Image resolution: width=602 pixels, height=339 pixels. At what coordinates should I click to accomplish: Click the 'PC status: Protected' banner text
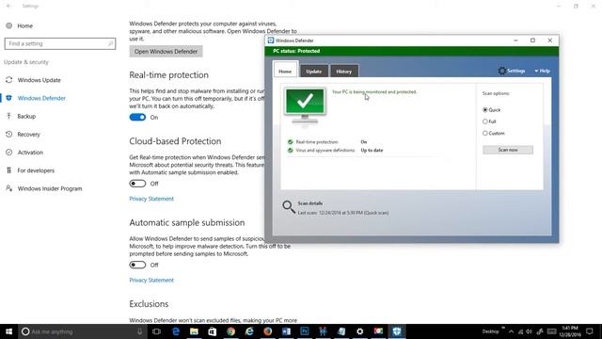point(296,51)
